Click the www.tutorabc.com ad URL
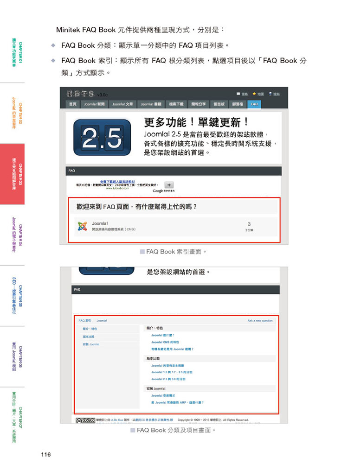Viewport: 348px width, 470px height. tap(117, 188)
